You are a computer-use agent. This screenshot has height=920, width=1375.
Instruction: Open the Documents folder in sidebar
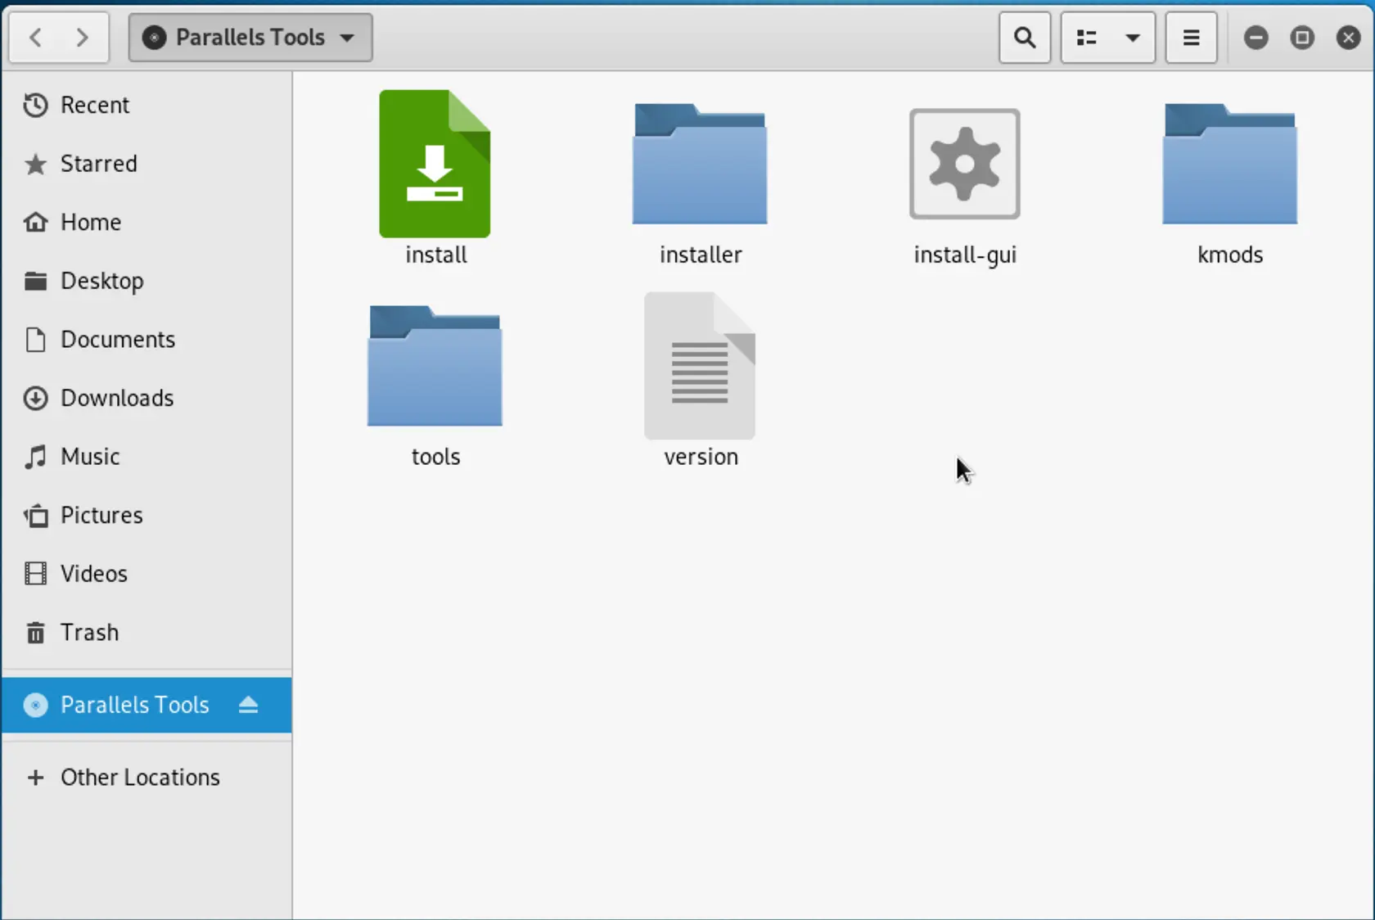point(147,339)
